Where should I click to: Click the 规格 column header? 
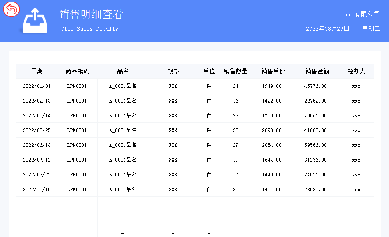click(x=173, y=71)
